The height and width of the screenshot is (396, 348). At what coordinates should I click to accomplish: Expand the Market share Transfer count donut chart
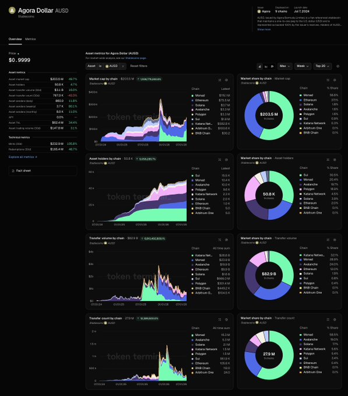coord(328,320)
